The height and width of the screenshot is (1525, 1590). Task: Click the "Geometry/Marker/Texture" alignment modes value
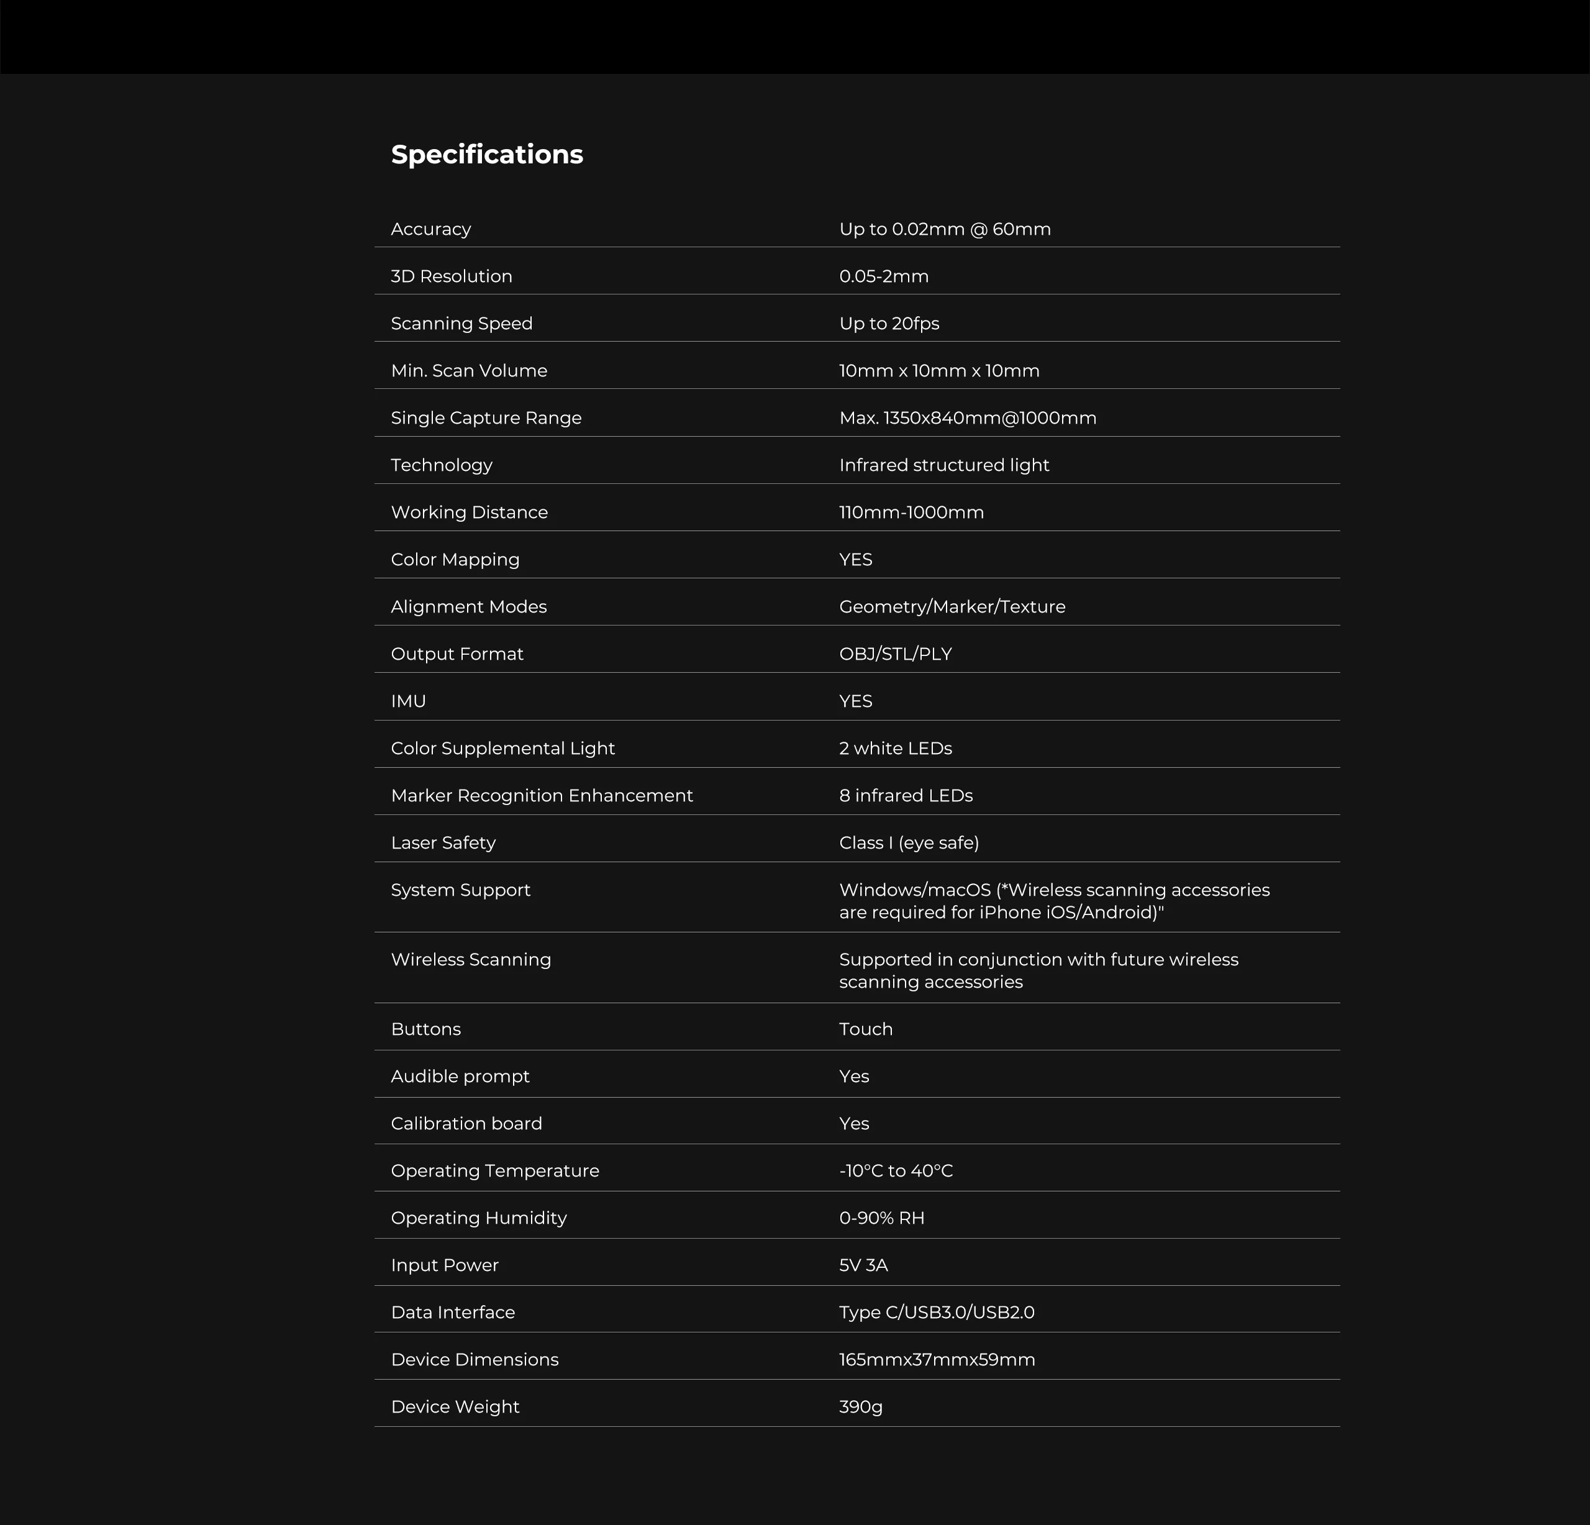coord(952,607)
